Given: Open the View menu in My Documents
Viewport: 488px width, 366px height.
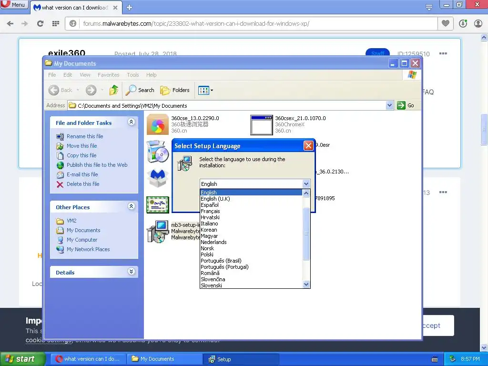Looking at the screenshot, I should tap(85, 75).
